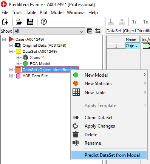Select PCA Model tree label
This screenshot has height=164, width=150.
point(40,64)
